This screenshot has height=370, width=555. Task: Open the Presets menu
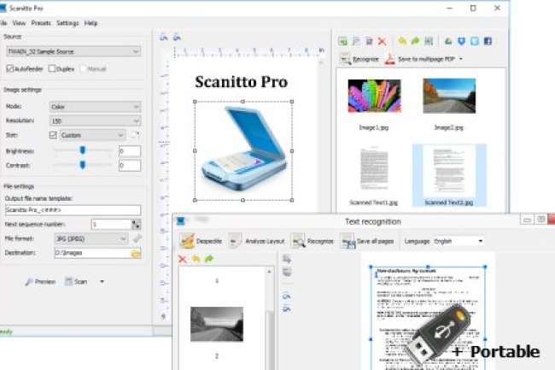click(x=41, y=23)
